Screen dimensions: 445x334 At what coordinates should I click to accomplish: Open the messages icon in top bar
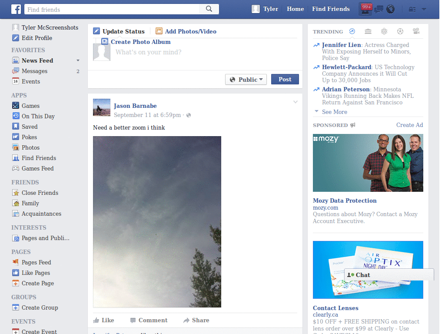click(379, 10)
